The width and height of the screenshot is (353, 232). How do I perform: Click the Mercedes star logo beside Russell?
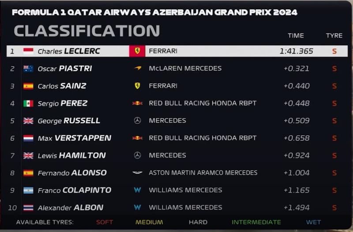(x=137, y=121)
